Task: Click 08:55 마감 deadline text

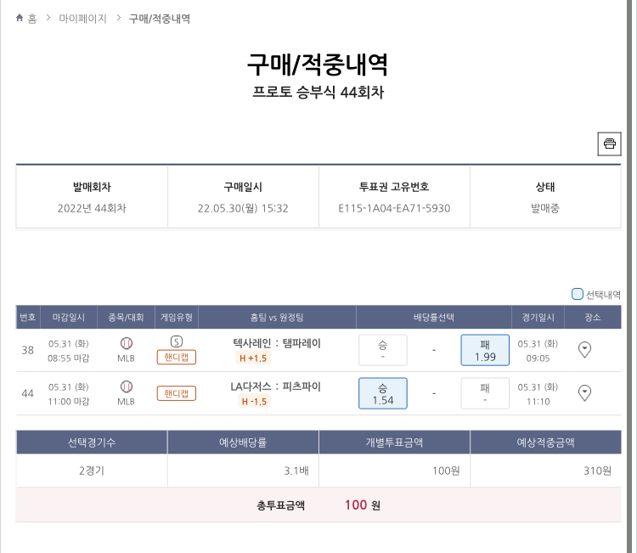Action: click(x=68, y=358)
